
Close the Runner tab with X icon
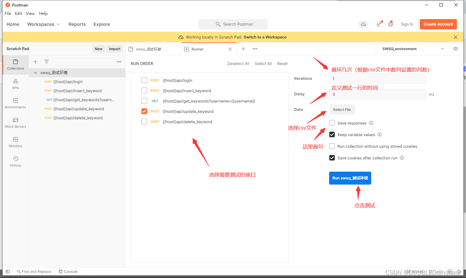[x=230, y=49]
